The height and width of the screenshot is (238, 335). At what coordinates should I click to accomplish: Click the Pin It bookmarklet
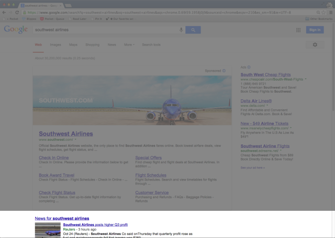(x=96, y=19)
